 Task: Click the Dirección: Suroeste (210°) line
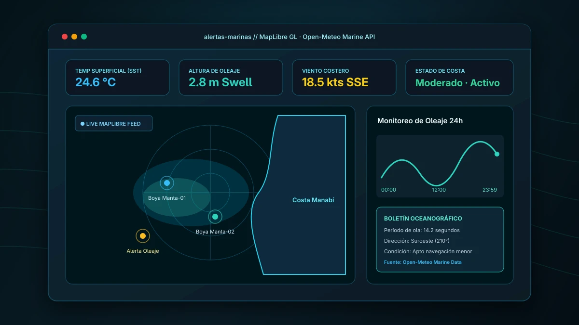click(x=416, y=241)
